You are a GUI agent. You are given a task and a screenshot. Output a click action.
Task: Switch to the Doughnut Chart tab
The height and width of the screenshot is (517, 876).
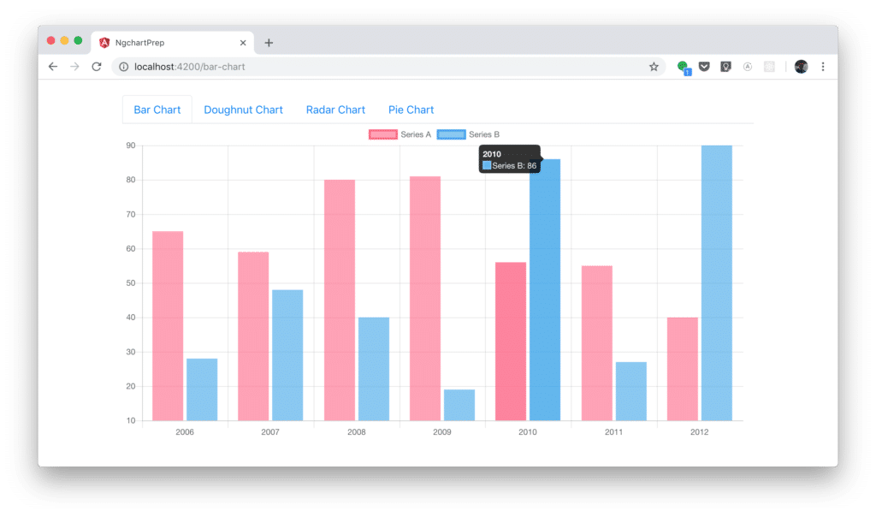[x=243, y=110]
